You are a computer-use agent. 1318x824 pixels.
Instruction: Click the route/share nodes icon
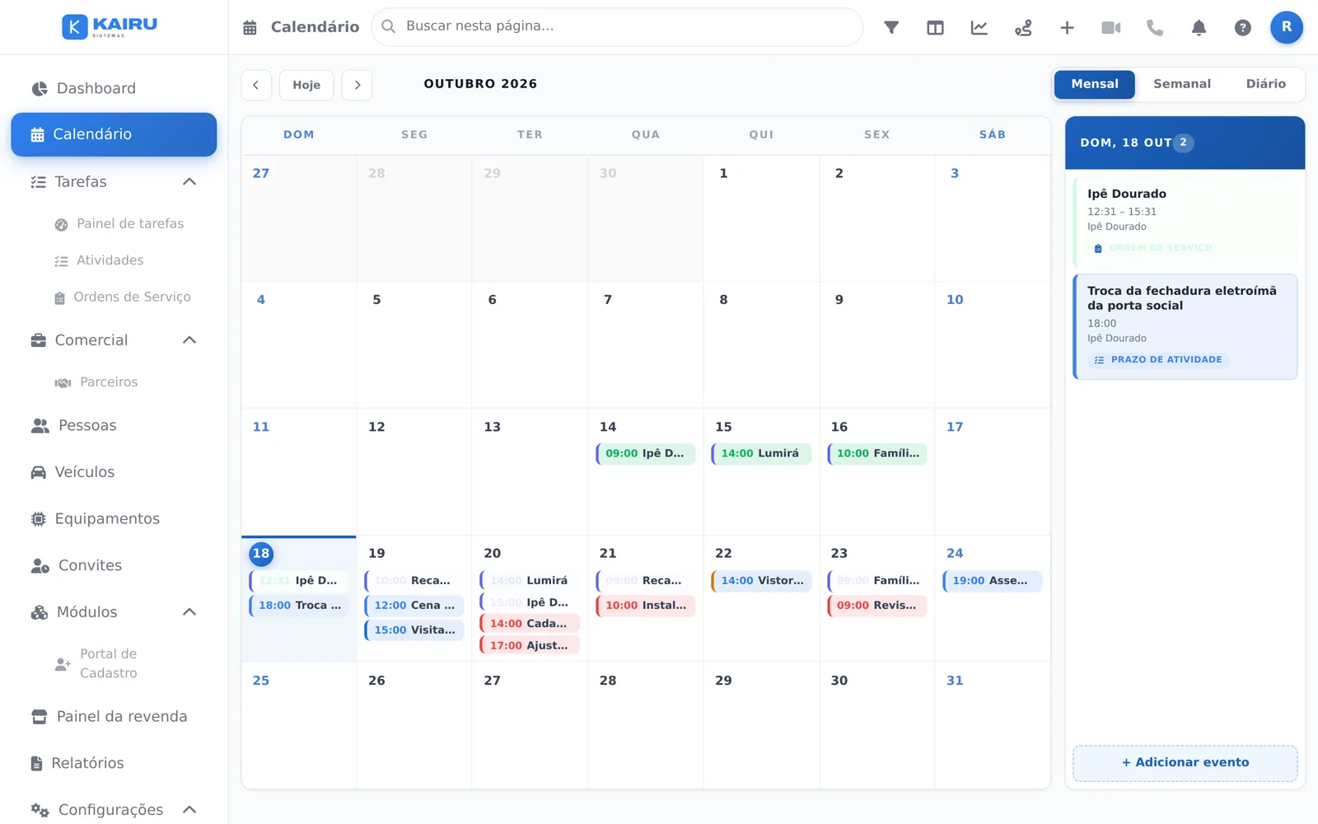pos(1023,27)
